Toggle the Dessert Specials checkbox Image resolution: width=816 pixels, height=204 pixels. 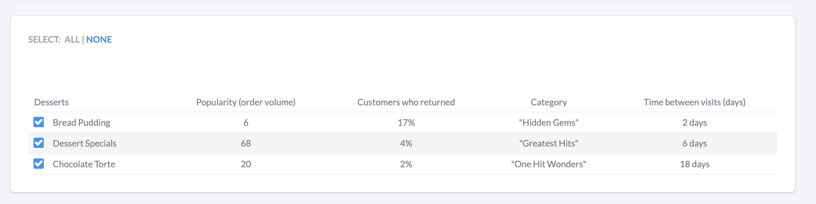point(39,143)
